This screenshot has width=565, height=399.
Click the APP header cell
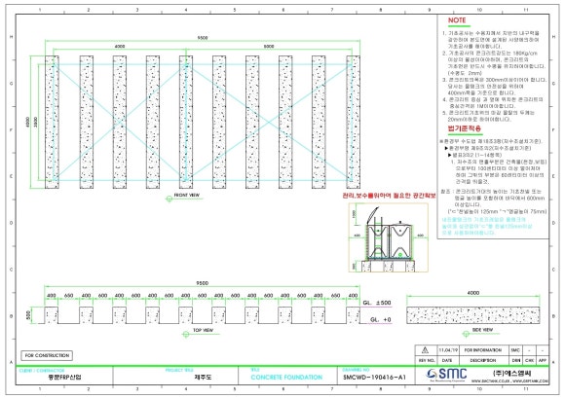pyautogui.click(x=543, y=360)
